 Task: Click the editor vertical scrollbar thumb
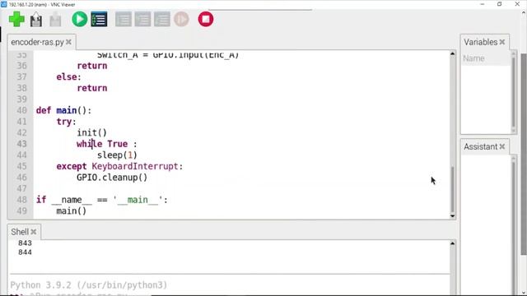(x=452, y=188)
